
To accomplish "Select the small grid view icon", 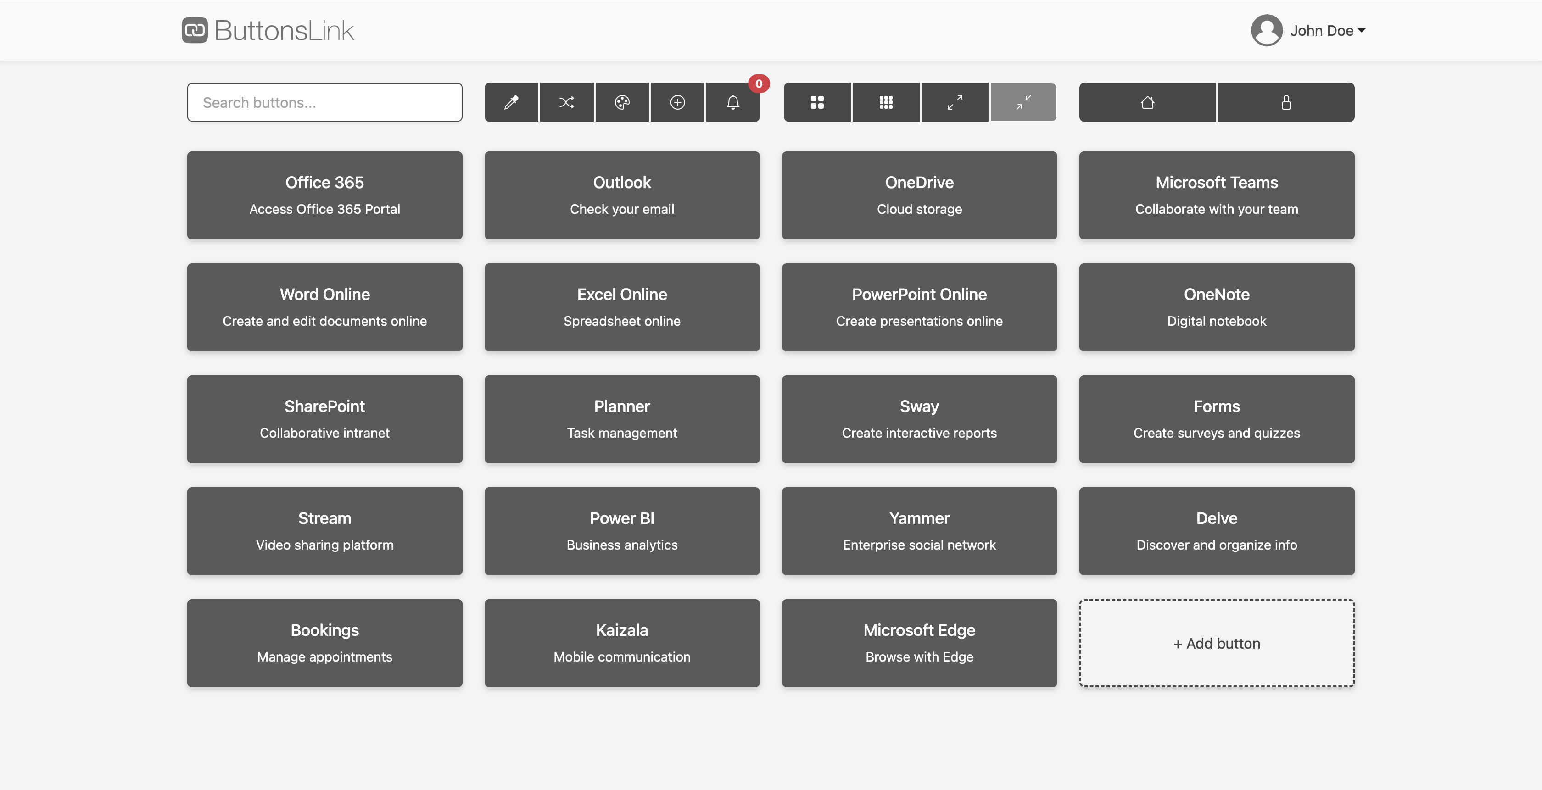I will pos(886,102).
